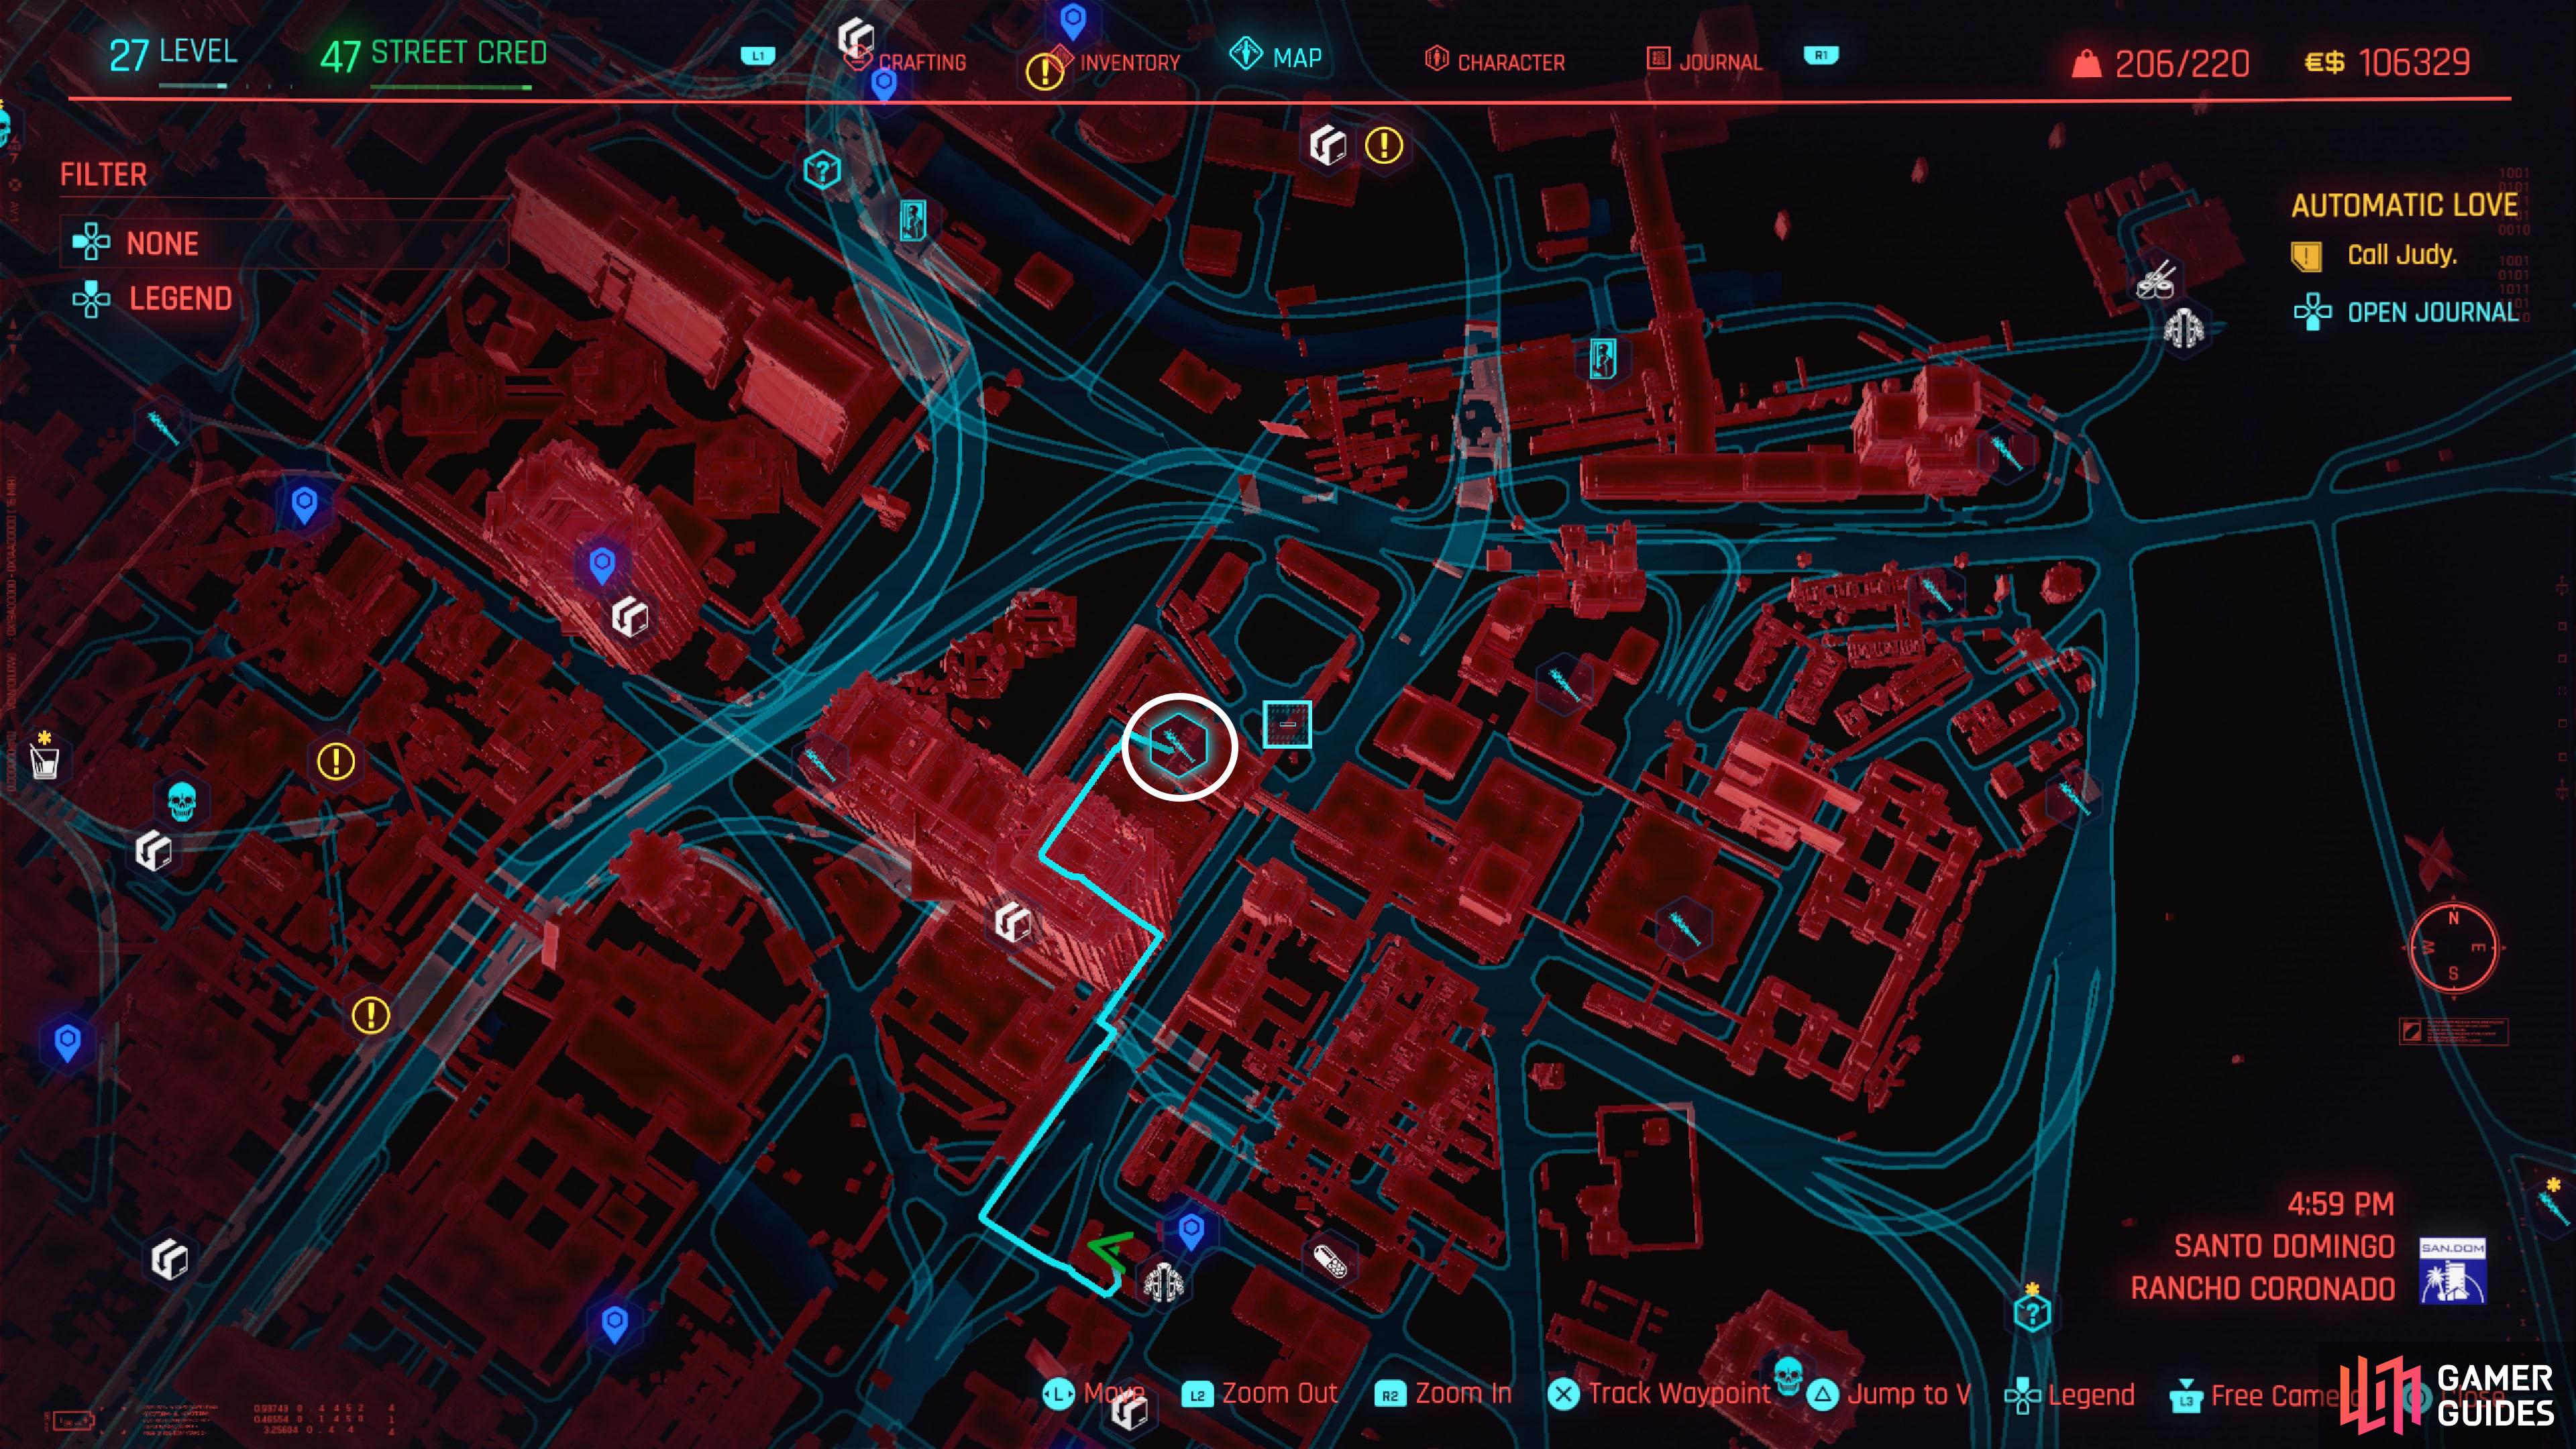Click the R1 shoulder button indicator
Image resolution: width=2576 pixels, height=1449 pixels.
[x=1821, y=55]
